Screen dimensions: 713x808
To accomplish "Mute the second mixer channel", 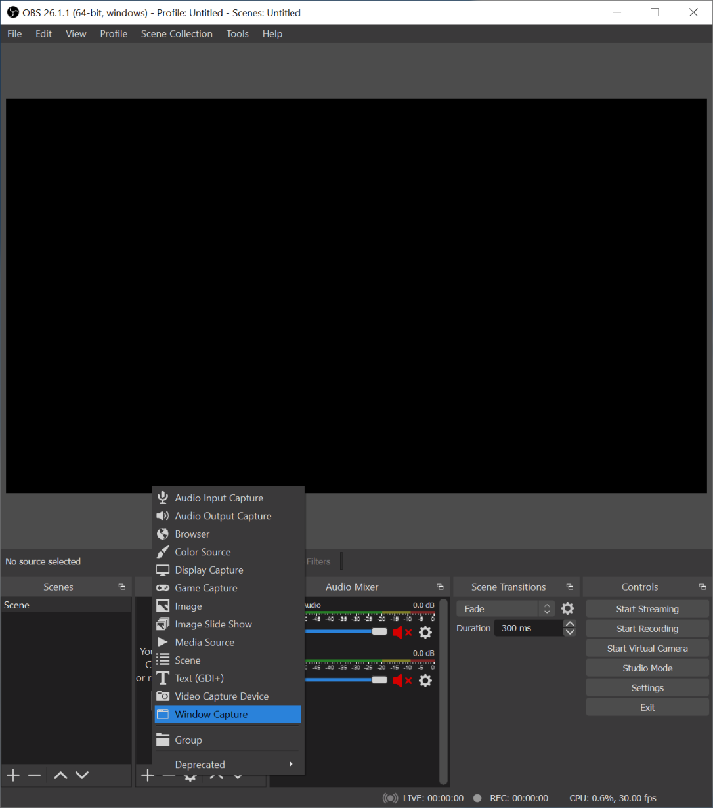I will (x=402, y=681).
